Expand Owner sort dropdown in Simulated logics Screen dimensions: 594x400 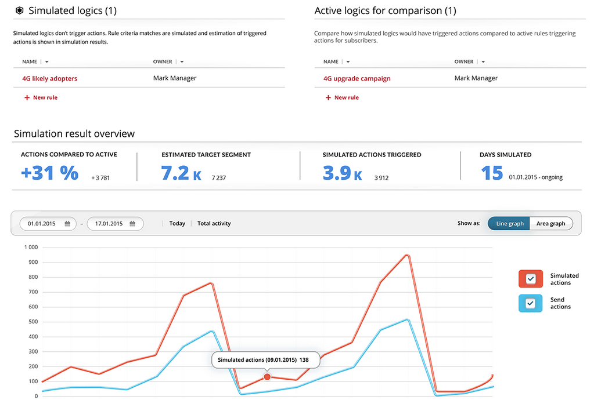tap(182, 62)
